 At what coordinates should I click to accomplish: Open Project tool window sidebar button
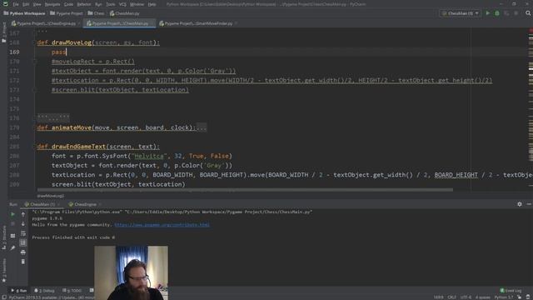(x=3, y=32)
